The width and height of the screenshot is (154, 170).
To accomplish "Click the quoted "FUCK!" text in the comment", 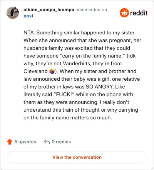I will coord(64,94).
